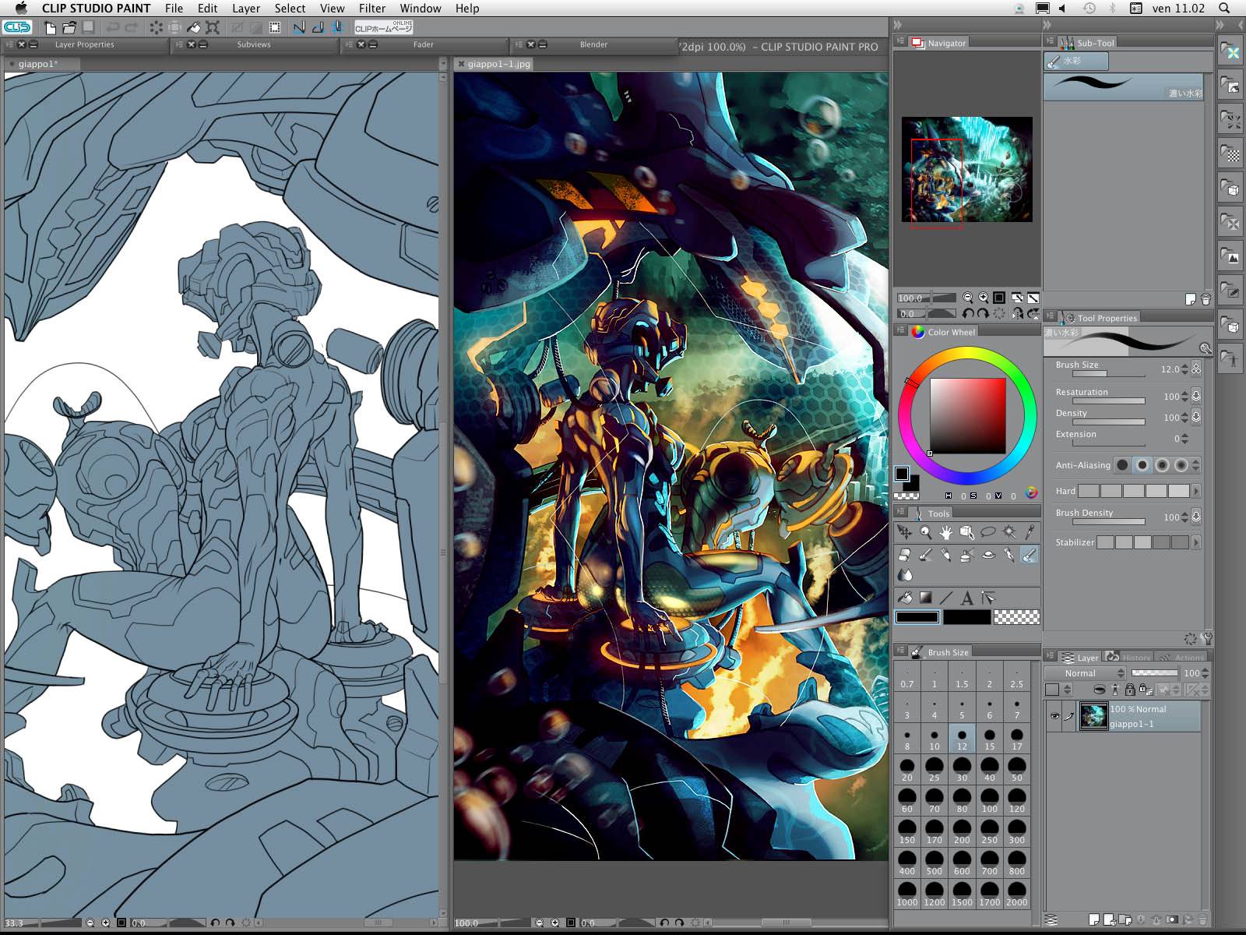Select the Blend tool below the brushes
1246x935 pixels.
[x=906, y=575]
